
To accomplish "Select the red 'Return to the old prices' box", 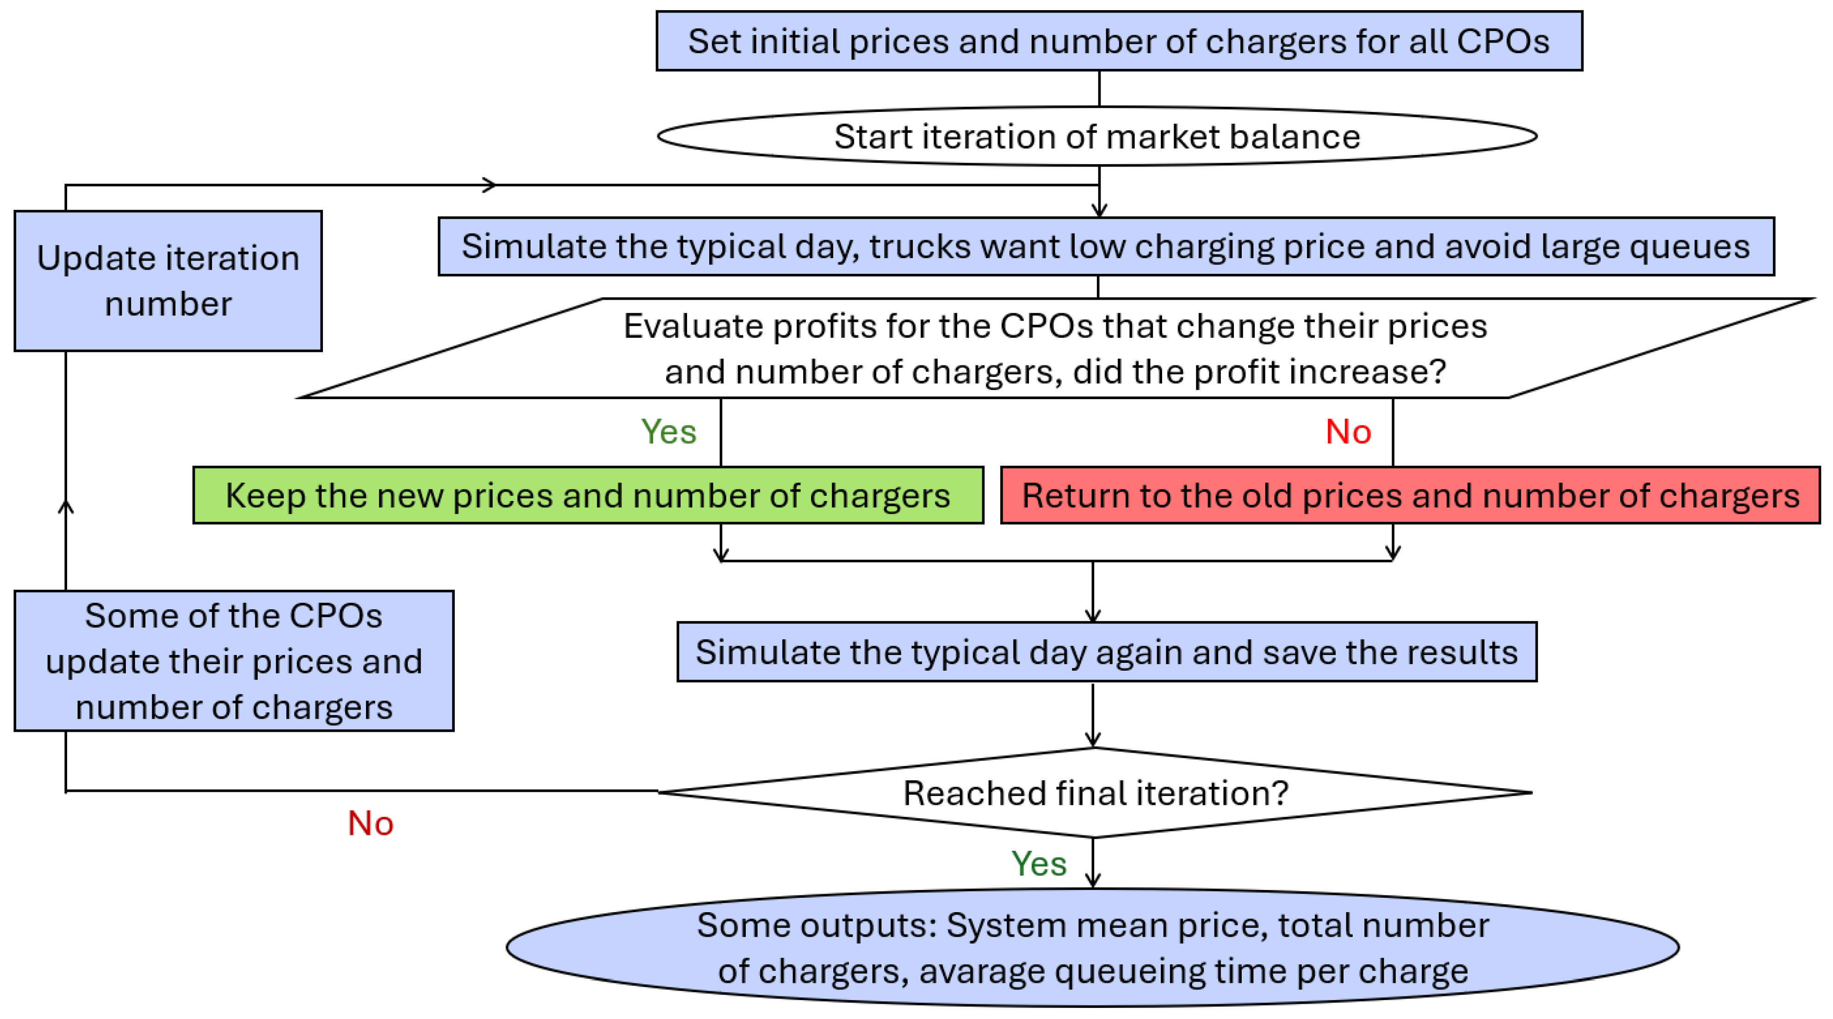I will [x=1410, y=495].
